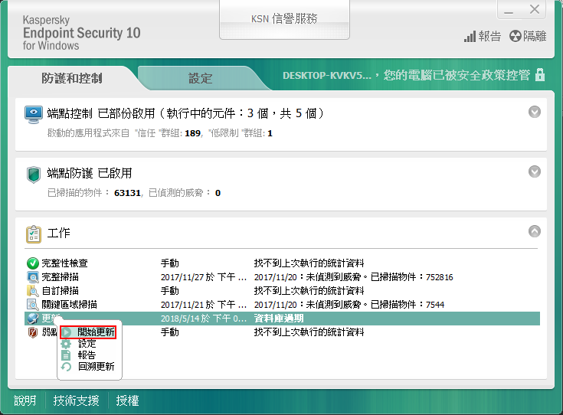This screenshot has height=415, width=563.
Task: Click the 2018/5/14 update schedule text
Action: click(x=204, y=319)
